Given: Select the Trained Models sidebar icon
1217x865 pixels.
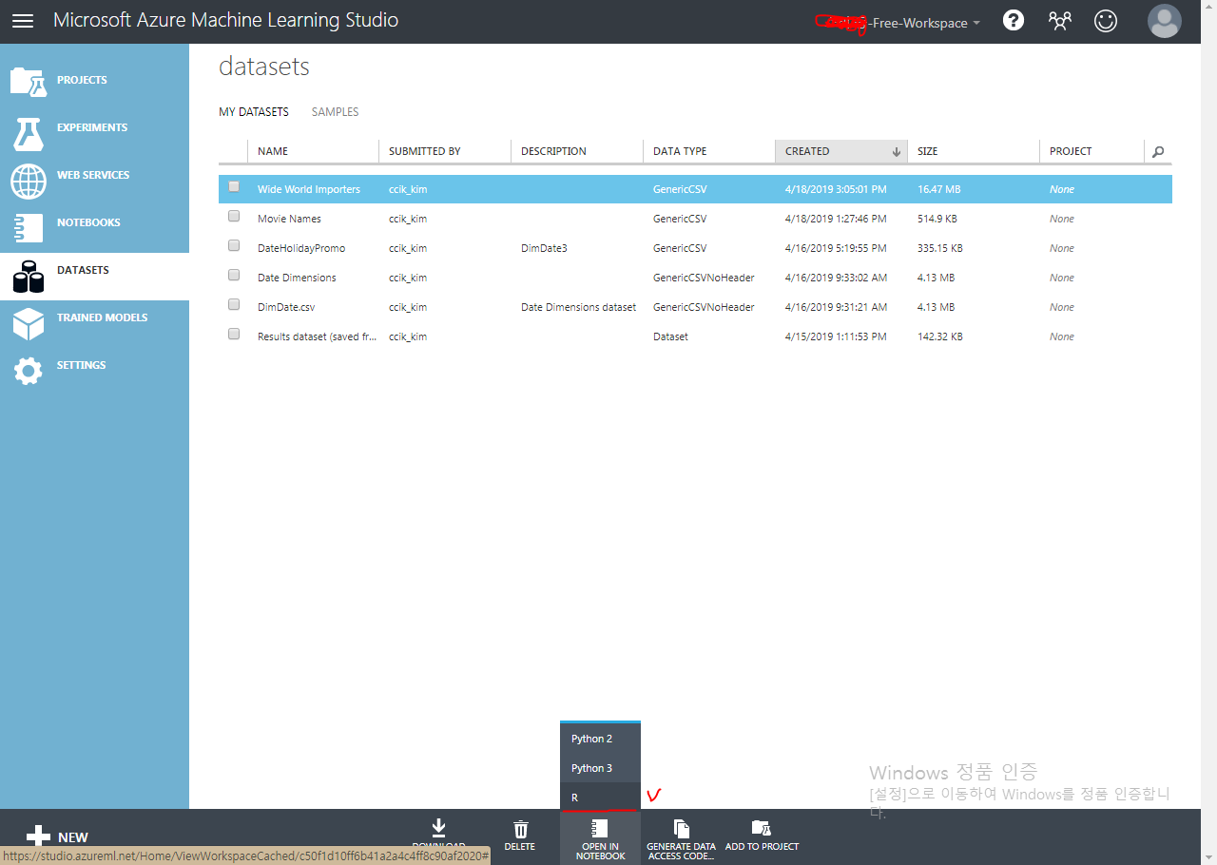Looking at the screenshot, I should [102, 317].
